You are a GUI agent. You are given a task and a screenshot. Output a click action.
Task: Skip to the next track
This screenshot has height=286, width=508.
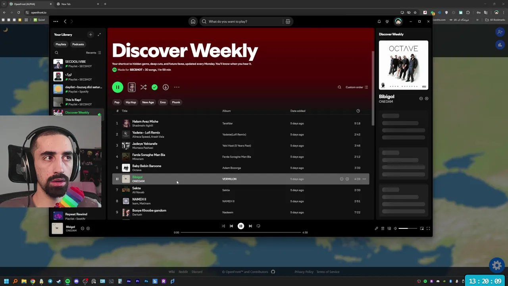pos(250,226)
